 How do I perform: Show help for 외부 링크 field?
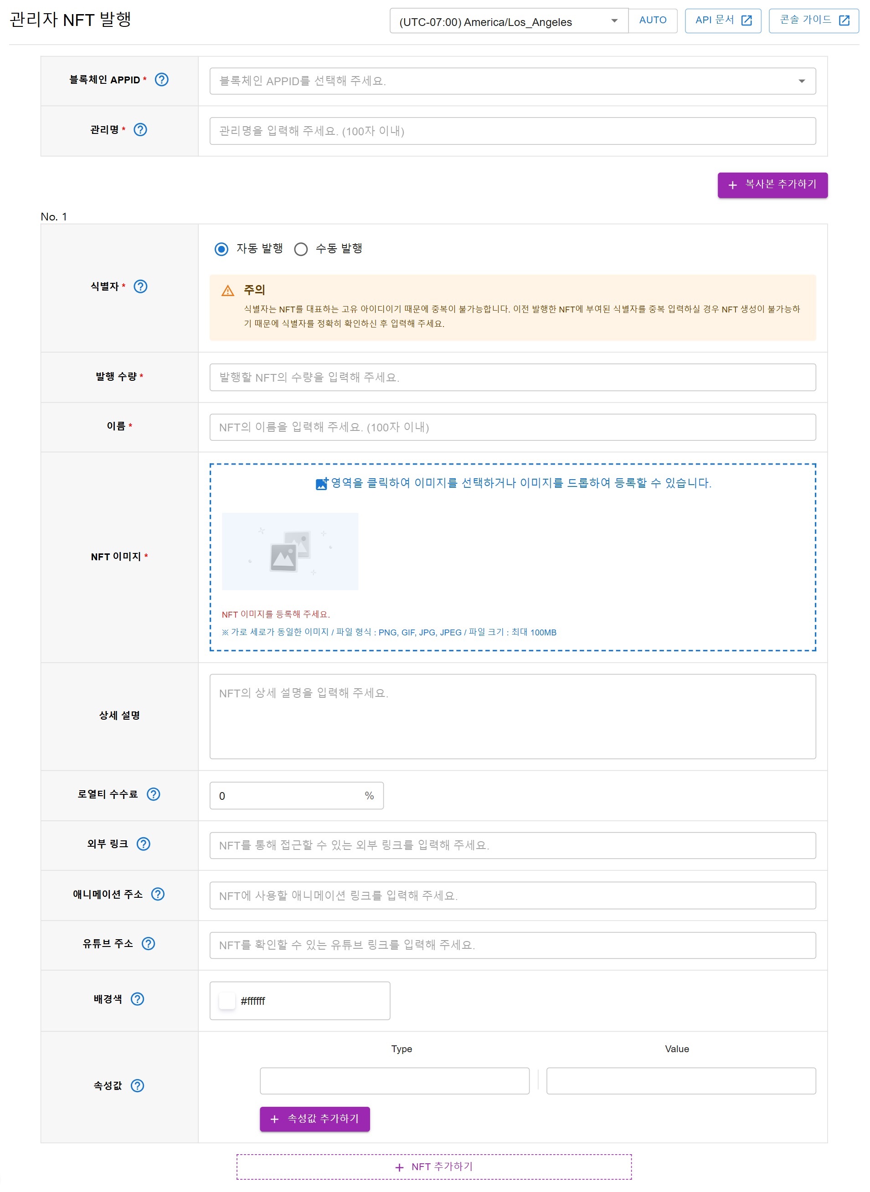point(143,844)
